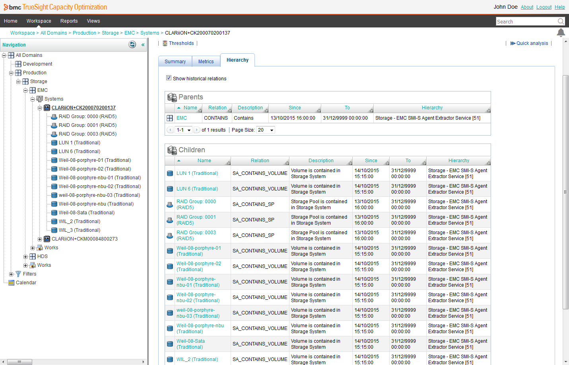
Task: Click the HDS domain icon
Action: (33, 256)
